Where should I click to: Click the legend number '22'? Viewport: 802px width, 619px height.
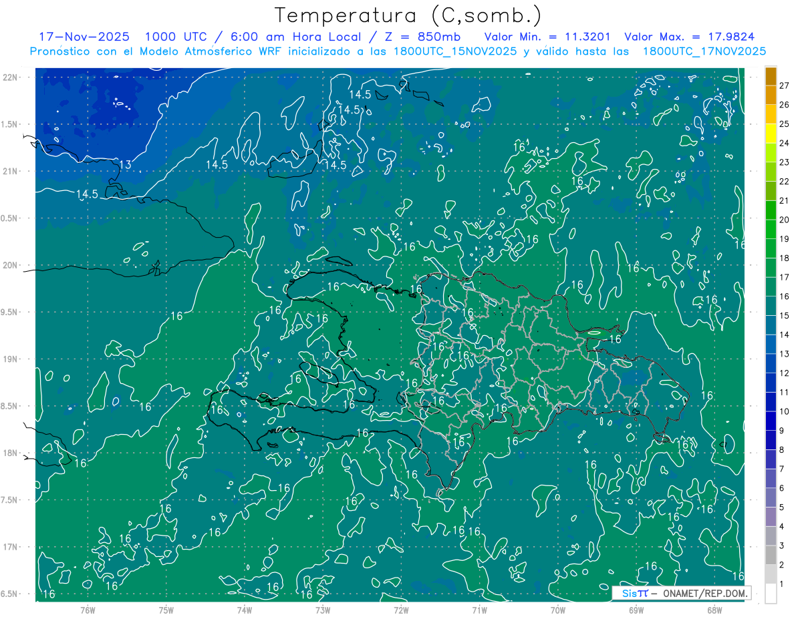click(x=784, y=181)
